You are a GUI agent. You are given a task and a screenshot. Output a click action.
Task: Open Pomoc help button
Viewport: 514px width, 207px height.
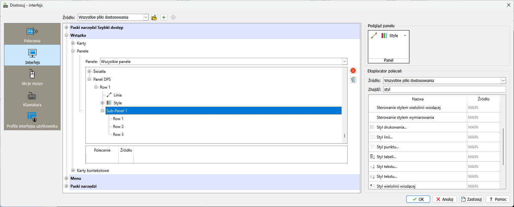click(x=498, y=199)
